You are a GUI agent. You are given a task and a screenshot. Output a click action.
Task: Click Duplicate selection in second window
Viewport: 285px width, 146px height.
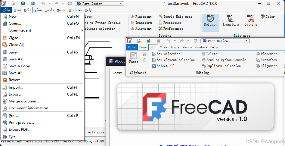click(x=221, y=66)
